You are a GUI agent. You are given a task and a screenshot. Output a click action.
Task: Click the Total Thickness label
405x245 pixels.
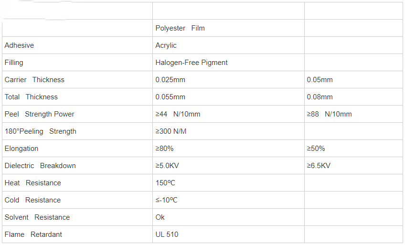pos(31,97)
